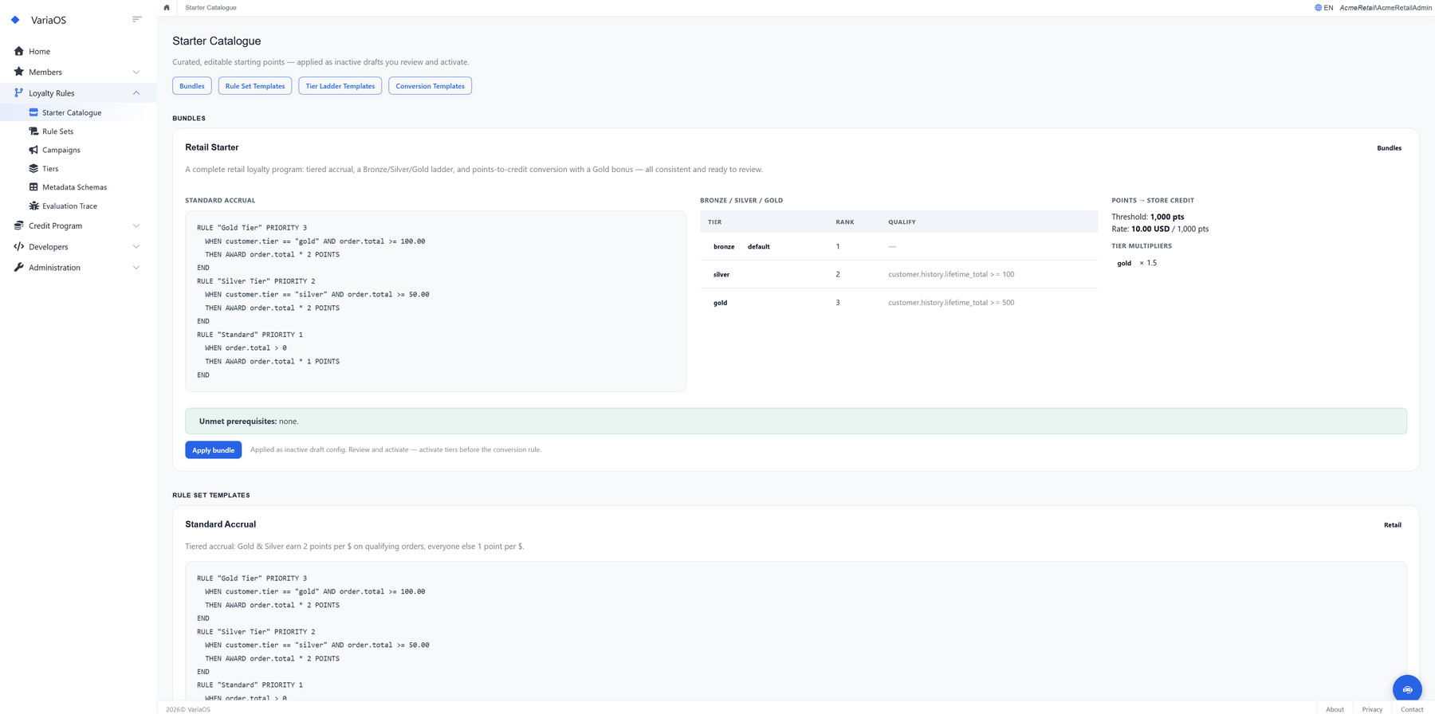Click the Starter Catalogue icon in sidebar
Screen dimensions: 1435x714
point(33,112)
